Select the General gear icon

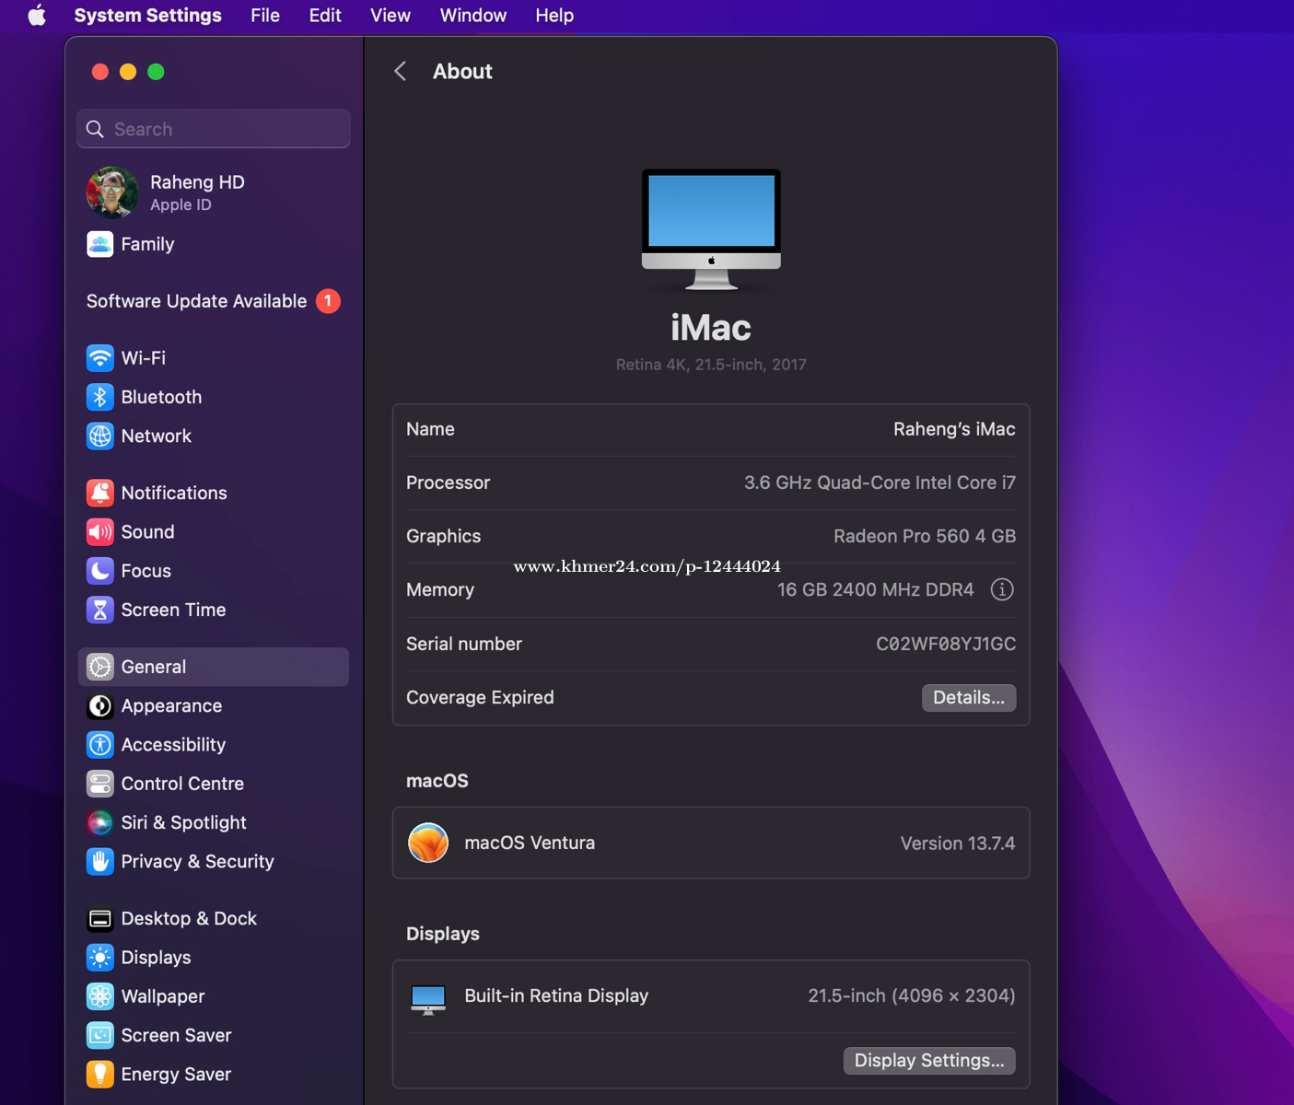99,667
